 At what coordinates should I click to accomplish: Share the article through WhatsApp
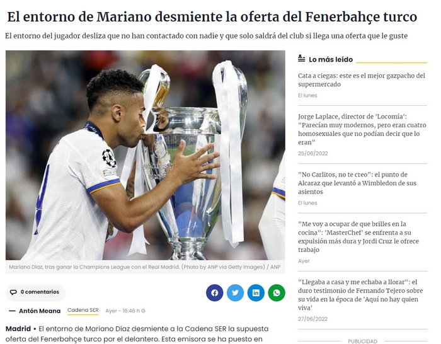point(277,293)
